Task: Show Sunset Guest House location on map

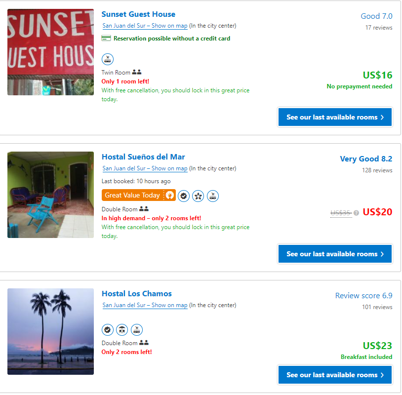Action: click(x=145, y=26)
